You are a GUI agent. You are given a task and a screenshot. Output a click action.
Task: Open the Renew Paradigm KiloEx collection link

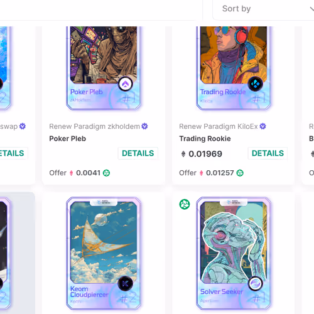pos(219,126)
